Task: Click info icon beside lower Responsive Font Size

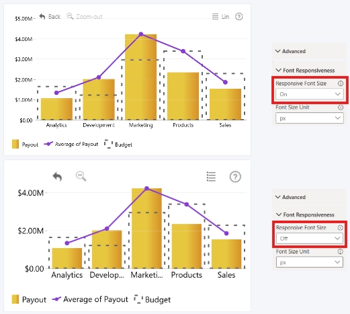Action: (x=340, y=228)
